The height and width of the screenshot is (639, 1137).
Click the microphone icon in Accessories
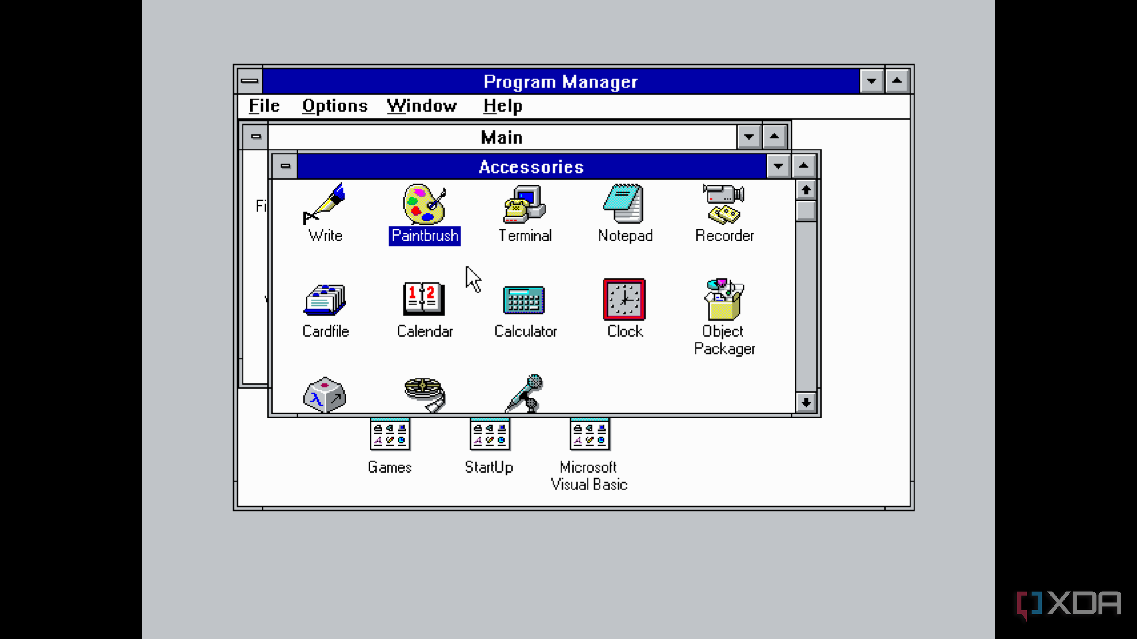pos(525,393)
